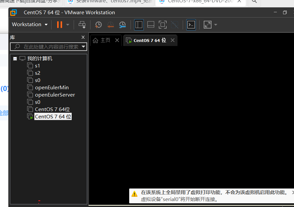Toggle the thumbnail bar view
The width and height of the screenshot is (294, 207).
[x=151, y=24]
